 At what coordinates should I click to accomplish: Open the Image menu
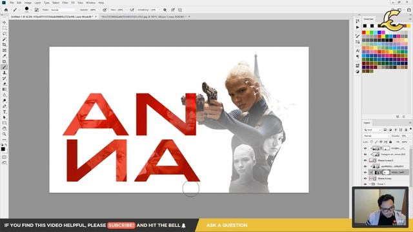click(28, 3)
